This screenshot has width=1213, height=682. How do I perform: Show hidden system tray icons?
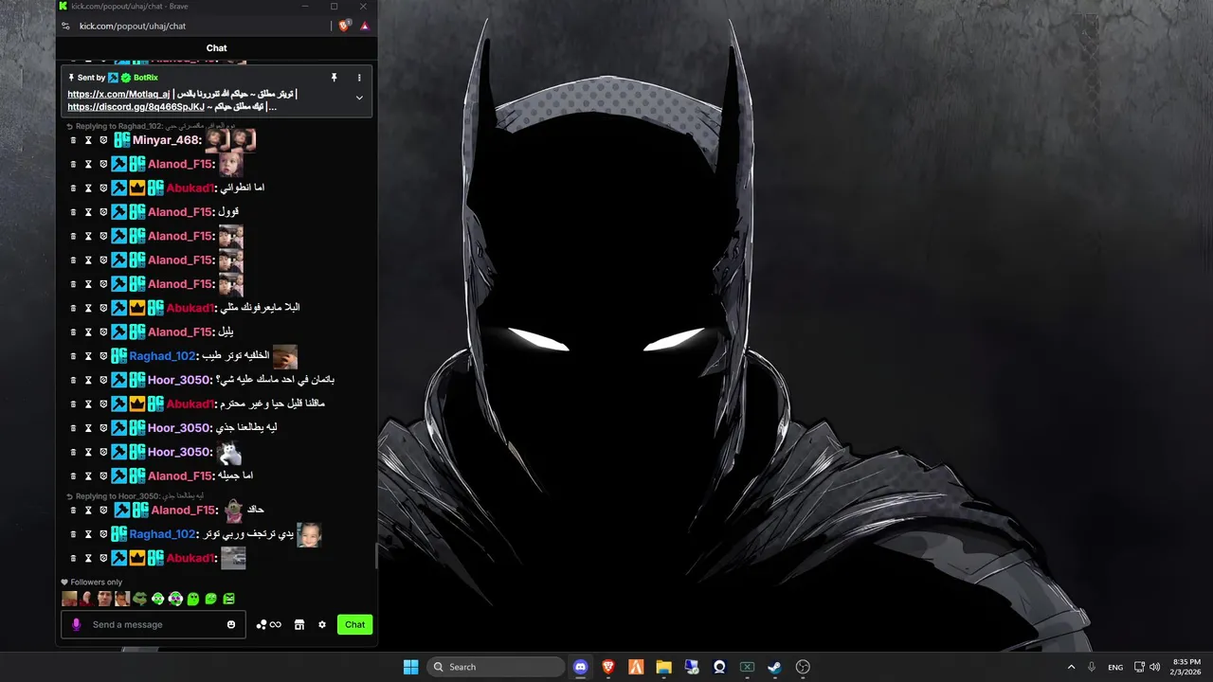click(1072, 667)
